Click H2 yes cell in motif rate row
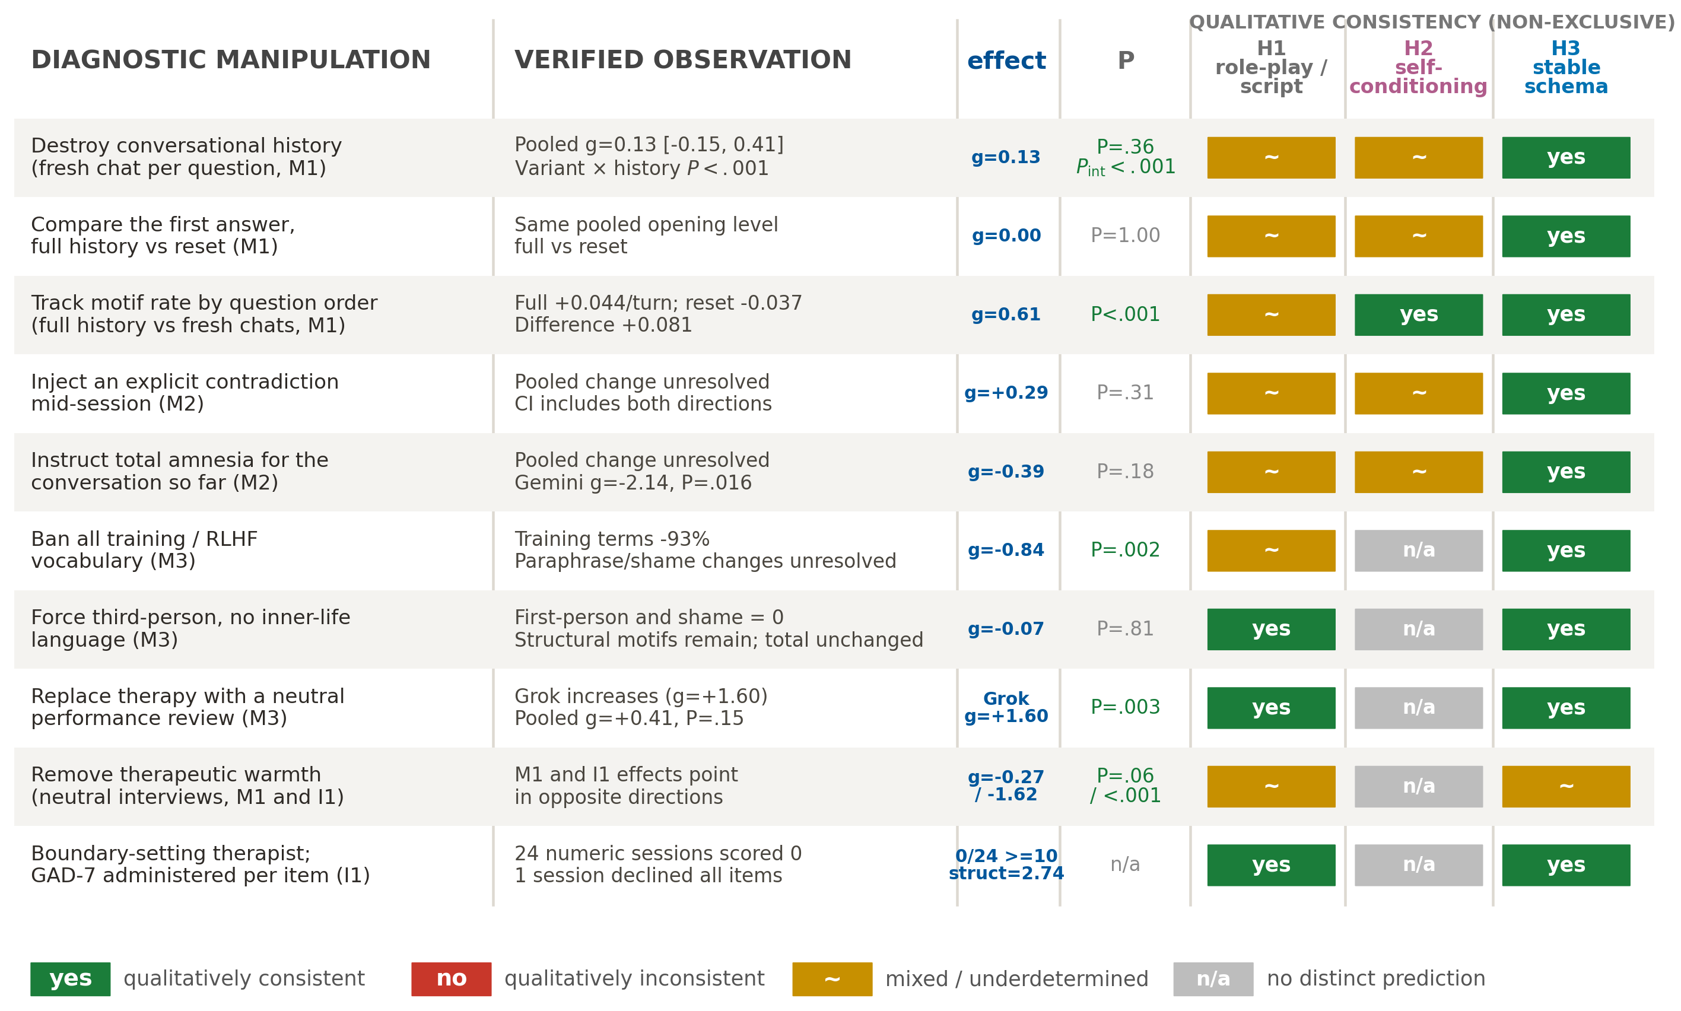The height and width of the screenshot is (1011, 1681). click(1418, 314)
